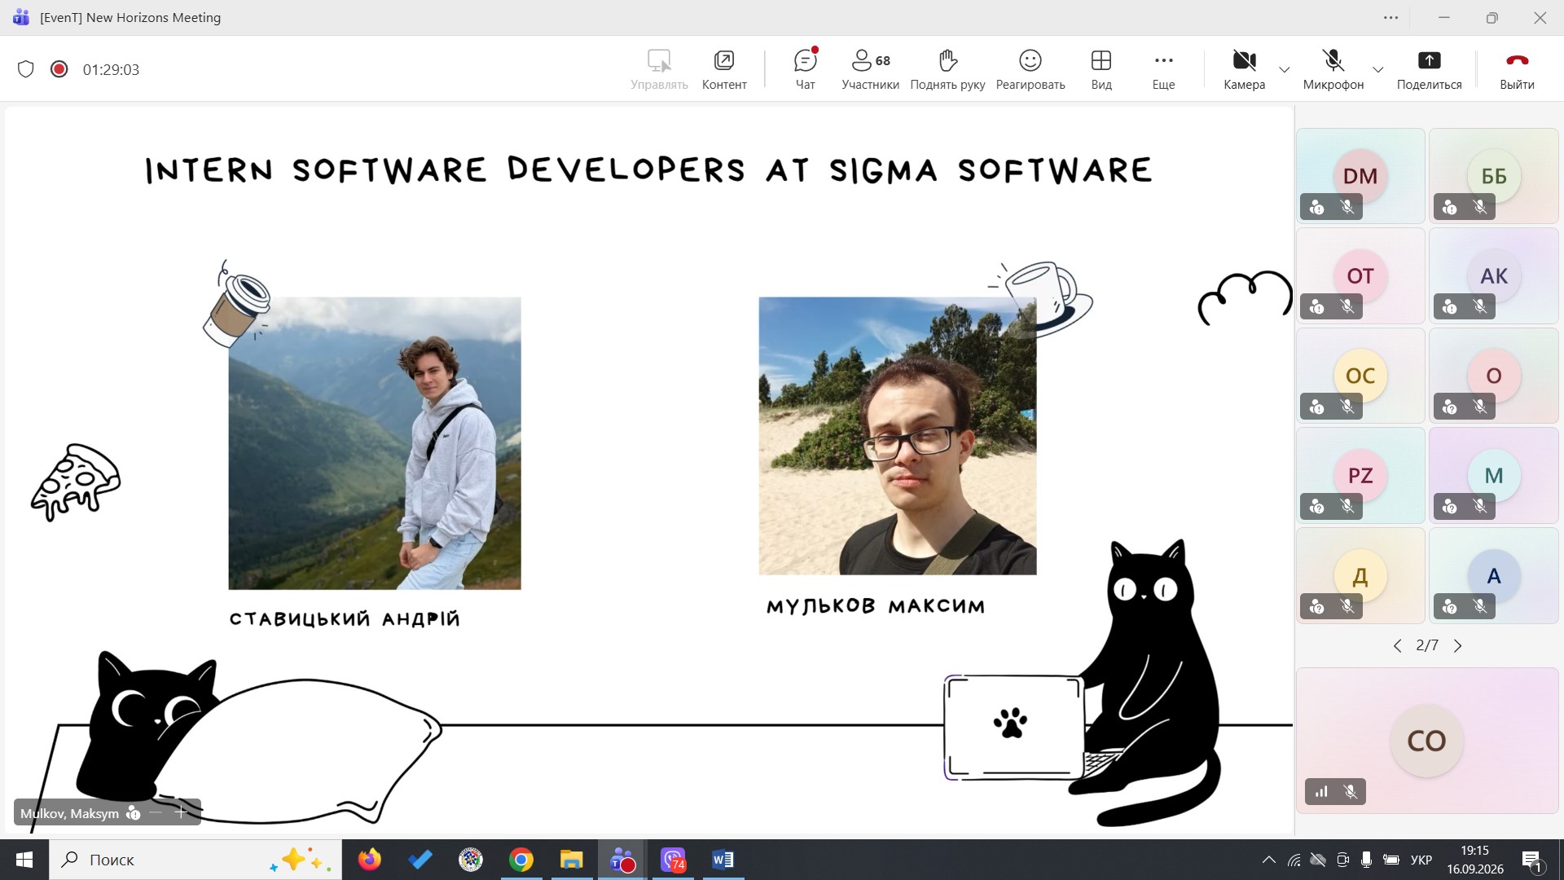Go to previous participants page
1564x880 pixels.
[x=1398, y=646]
